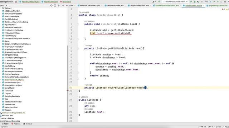This screenshot has height=128, width=229.
Task: Select GraphCourseSchedule in project tree
Action: (14, 47)
